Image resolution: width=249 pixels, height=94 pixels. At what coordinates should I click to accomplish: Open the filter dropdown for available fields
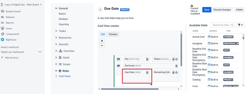pos(241,25)
